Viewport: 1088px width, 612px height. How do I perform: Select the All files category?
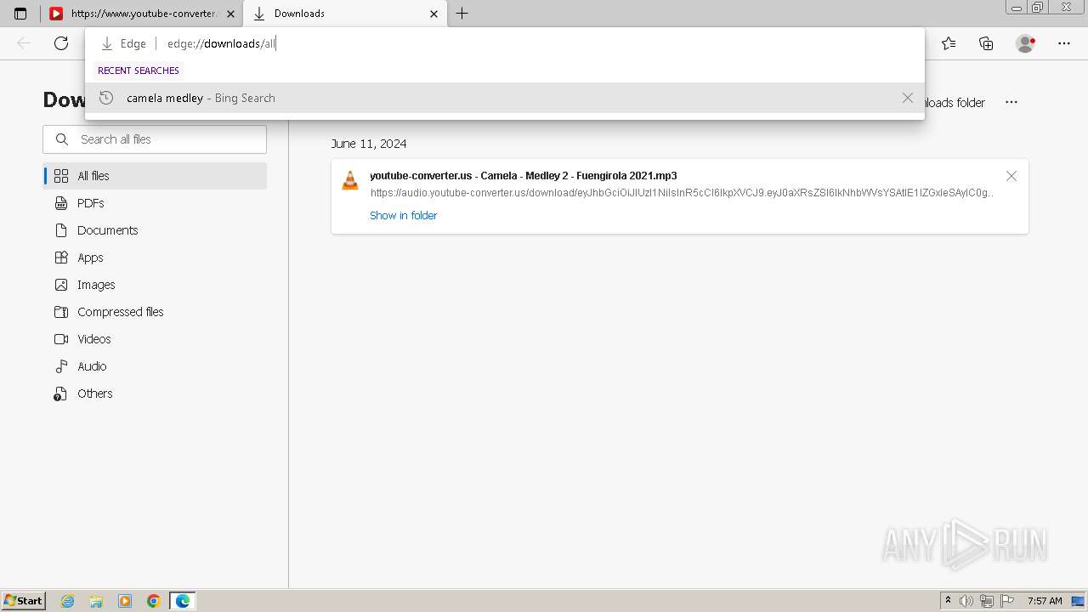[x=156, y=176]
